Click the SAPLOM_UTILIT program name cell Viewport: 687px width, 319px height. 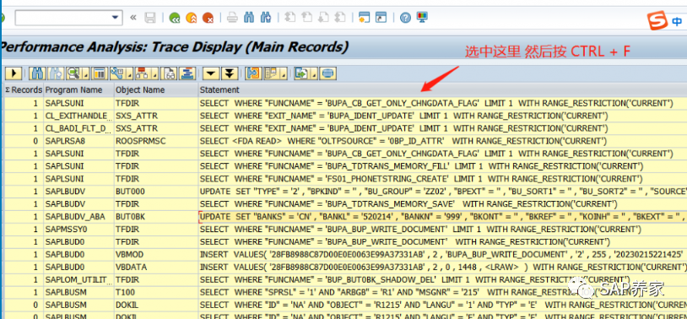pos(78,279)
